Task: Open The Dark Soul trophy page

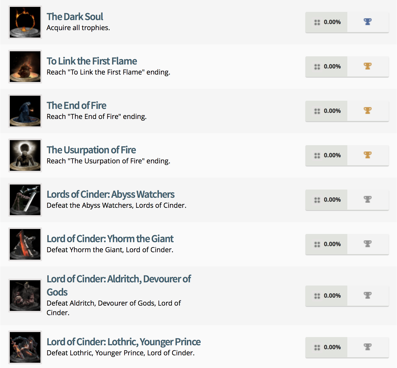Action: [75, 16]
